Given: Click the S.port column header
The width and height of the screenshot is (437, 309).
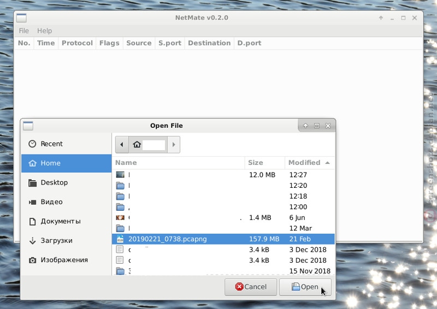Looking at the screenshot, I should pyautogui.click(x=170, y=43).
